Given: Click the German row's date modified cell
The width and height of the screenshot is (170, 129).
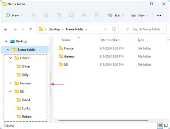Looking at the screenshot, I should click(112, 56).
